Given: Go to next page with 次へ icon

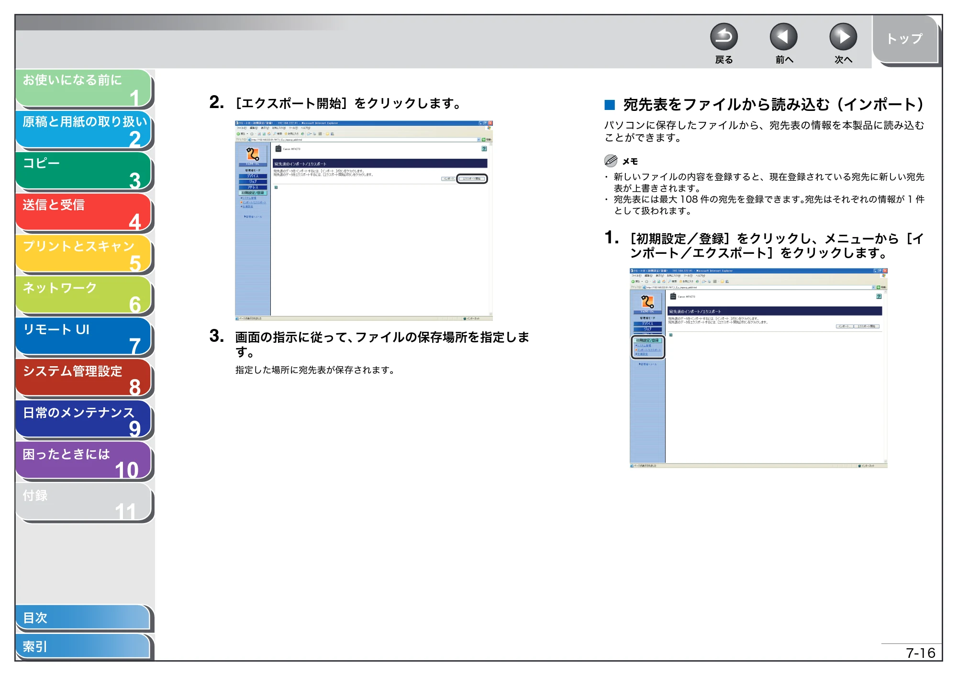Looking at the screenshot, I should tap(843, 37).
